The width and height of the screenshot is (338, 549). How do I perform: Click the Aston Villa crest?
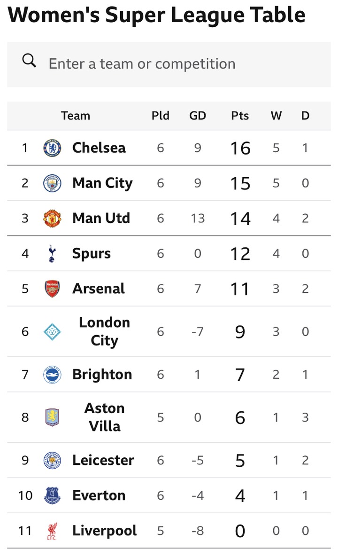(x=52, y=417)
